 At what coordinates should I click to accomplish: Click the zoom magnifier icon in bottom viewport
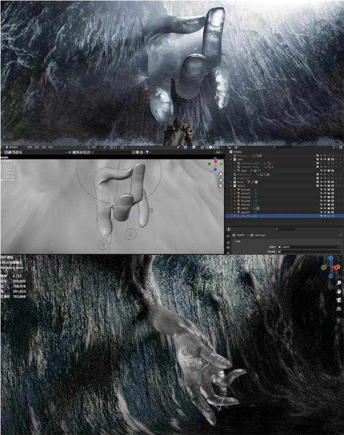(x=339, y=283)
